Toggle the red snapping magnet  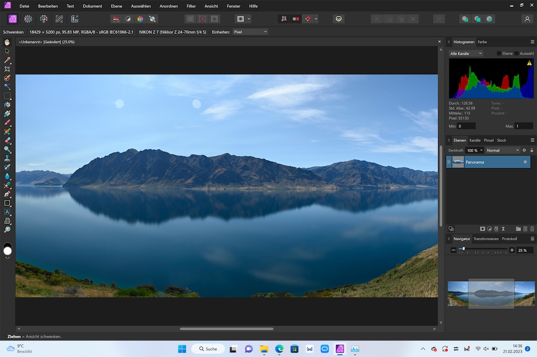[308, 19]
